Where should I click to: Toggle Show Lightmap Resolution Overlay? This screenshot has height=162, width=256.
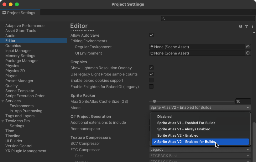coord(151,68)
